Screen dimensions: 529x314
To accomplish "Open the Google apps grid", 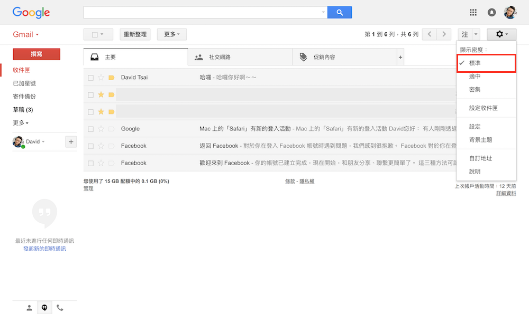I will (x=473, y=12).
